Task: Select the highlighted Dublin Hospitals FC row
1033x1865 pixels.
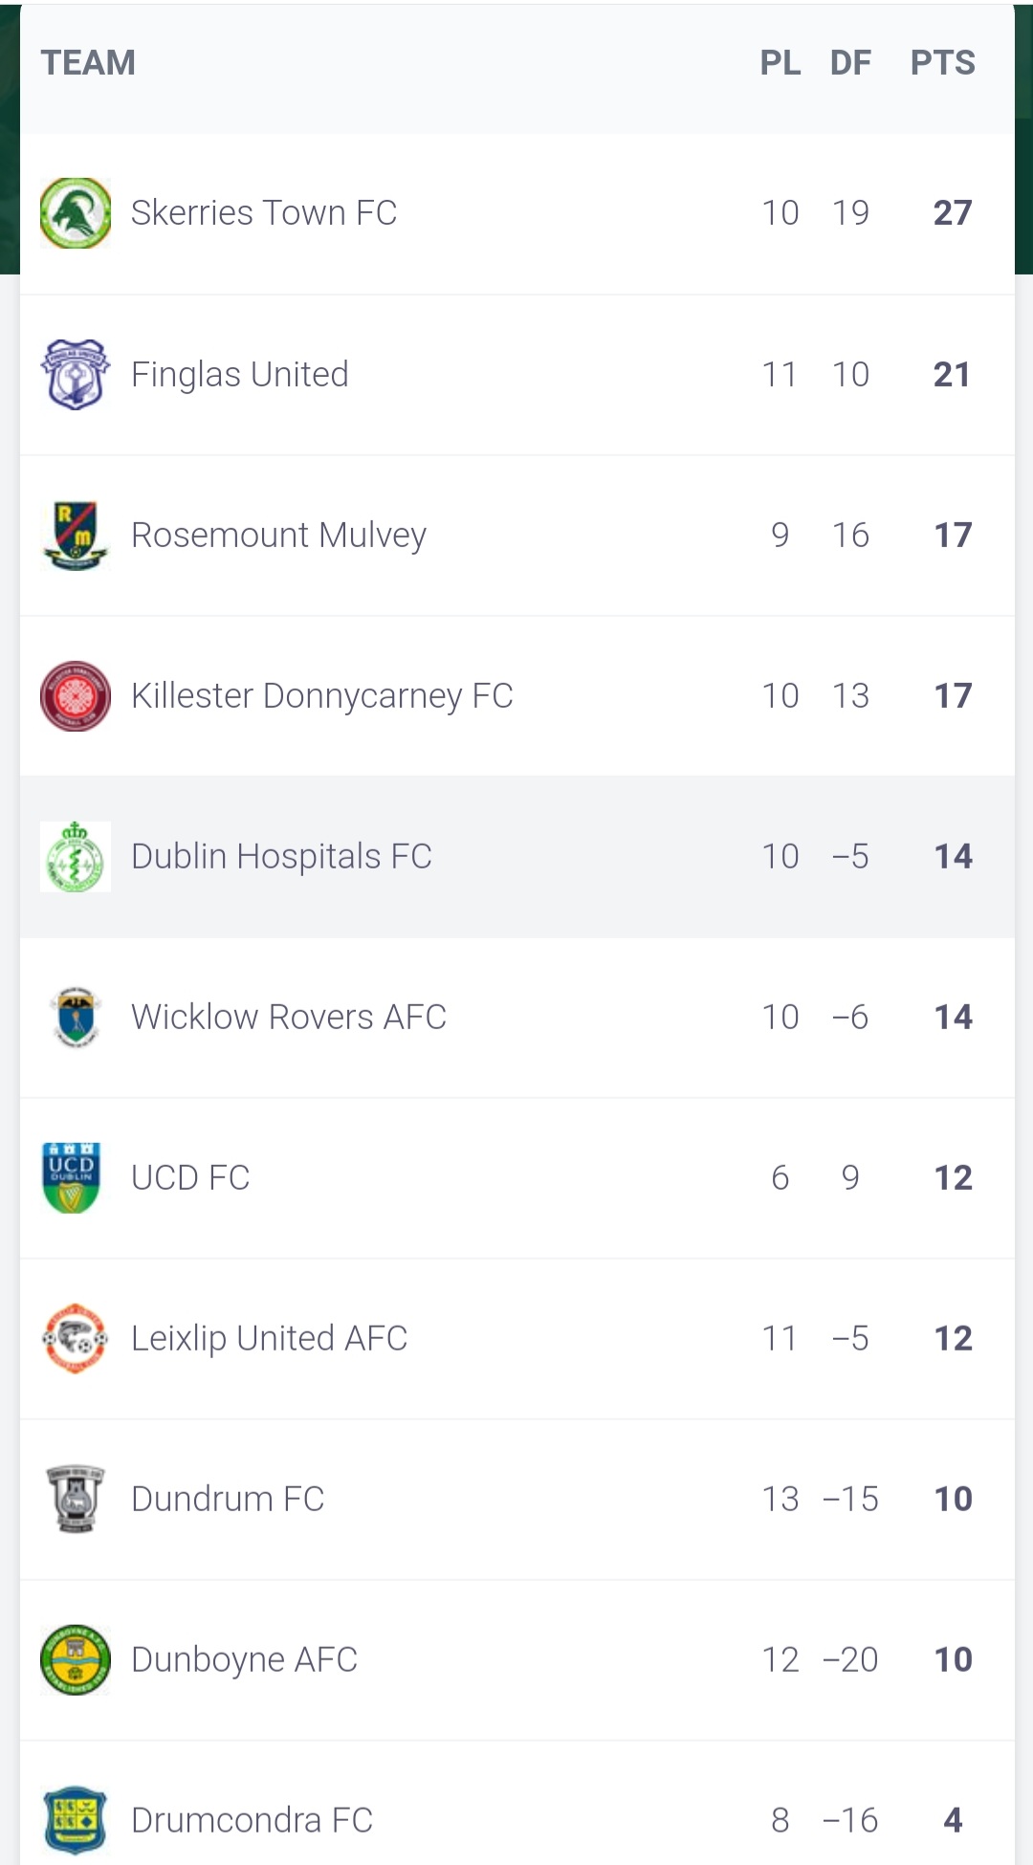Action: tap(517, 856)
